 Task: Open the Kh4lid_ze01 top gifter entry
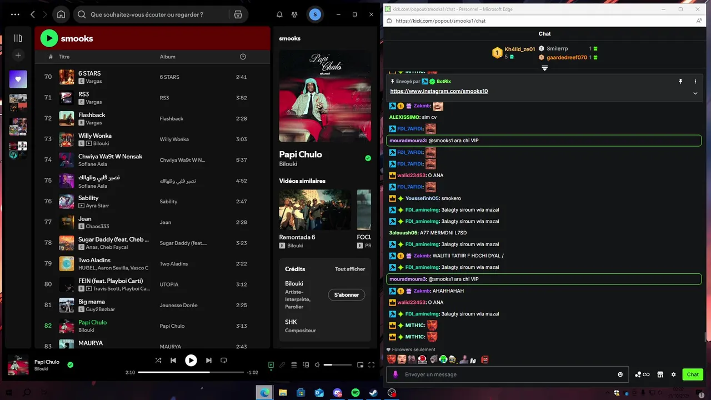coord(514,53)
